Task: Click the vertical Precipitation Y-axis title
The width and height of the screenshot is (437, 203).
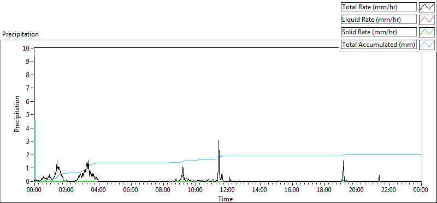Action: coord(17,114)
